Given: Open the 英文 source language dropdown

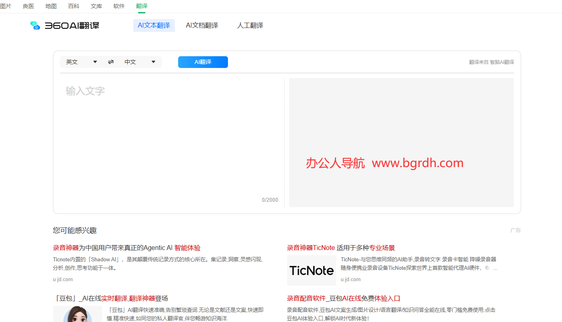Looking at the screenshot, I should tap(81, 62).
